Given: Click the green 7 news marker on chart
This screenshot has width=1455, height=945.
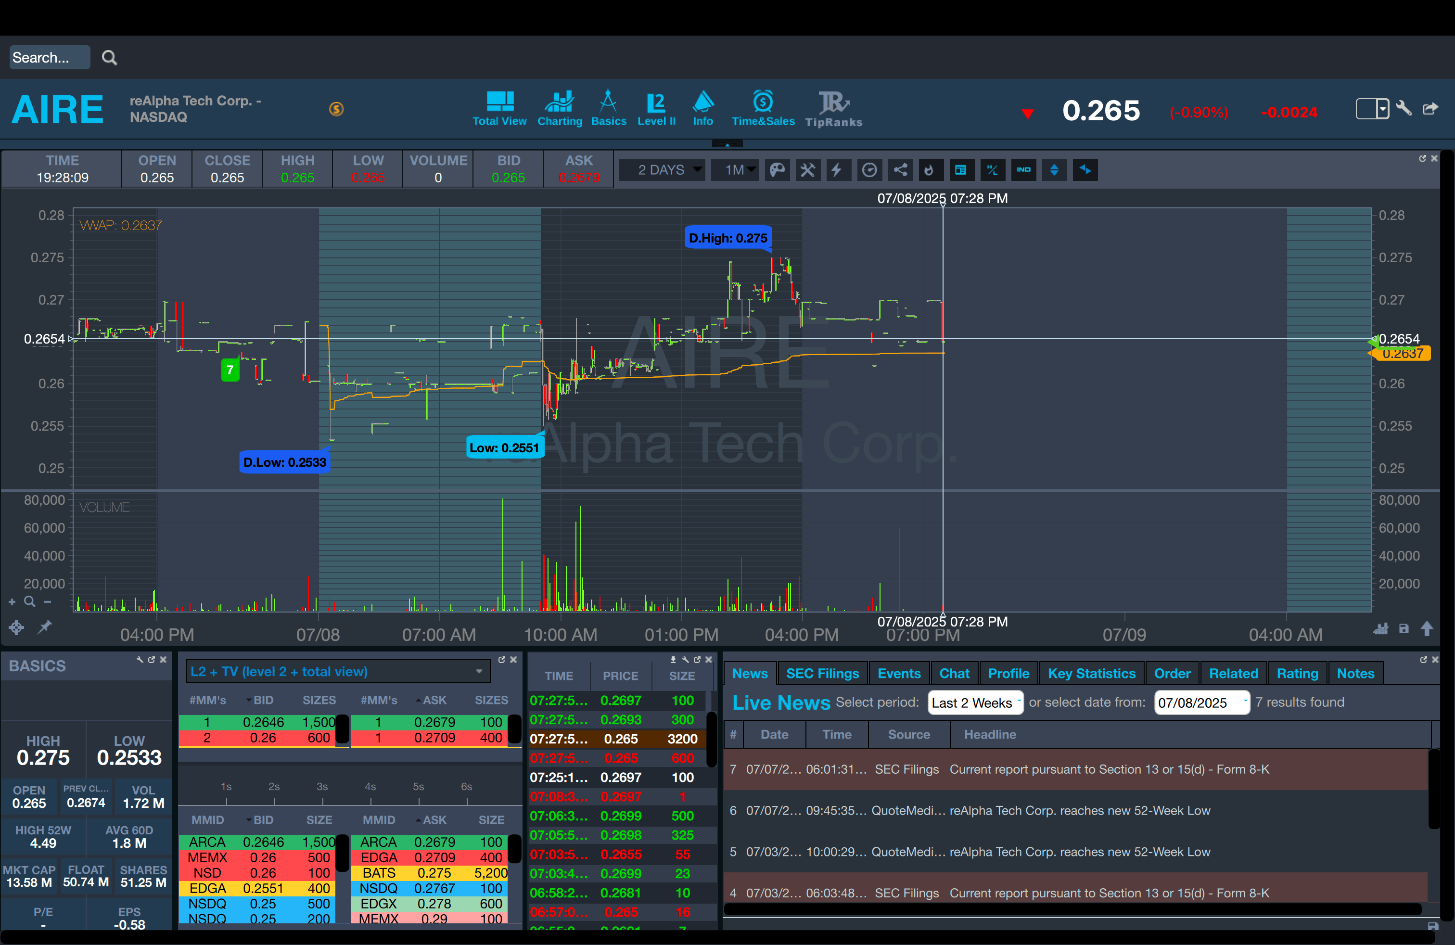Looking at the screenshot, I should (230, 370).
